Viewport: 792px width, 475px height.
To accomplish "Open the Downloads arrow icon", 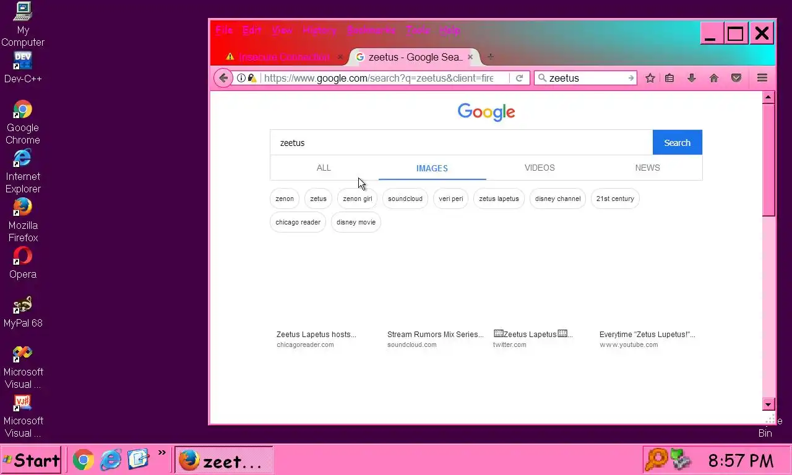I will point(692,78).
